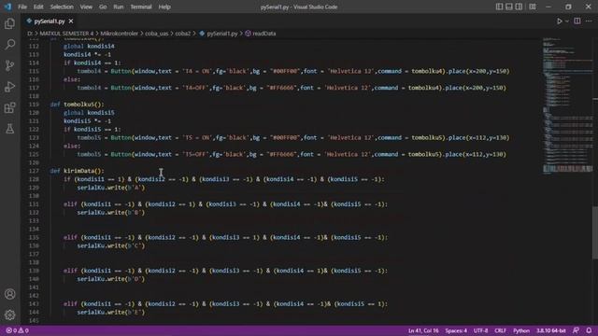
Task: Split the editor to the right
Action: 577,21
